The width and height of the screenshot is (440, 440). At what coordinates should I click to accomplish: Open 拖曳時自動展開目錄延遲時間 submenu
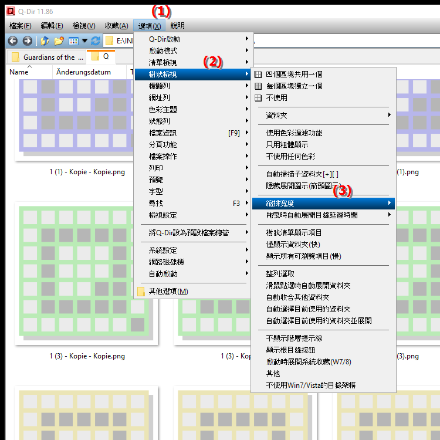(x=323, y=215)
